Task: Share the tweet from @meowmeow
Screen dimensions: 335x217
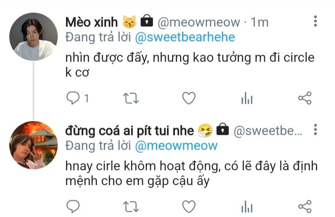Action: point(305,98)
